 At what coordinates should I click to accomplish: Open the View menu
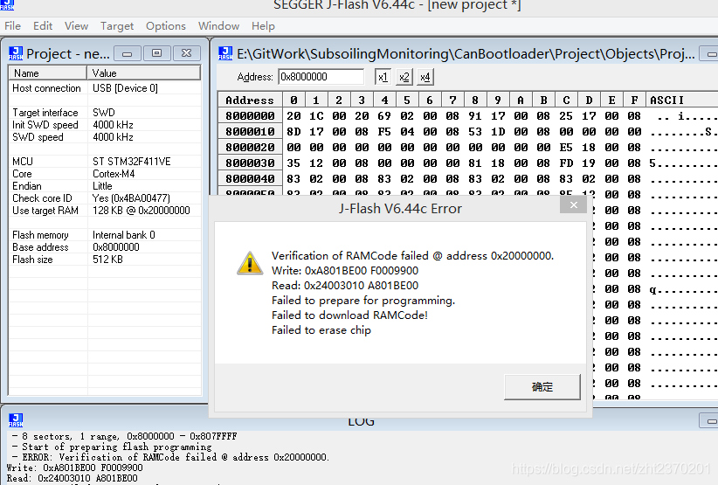click(x=76, y=26)
